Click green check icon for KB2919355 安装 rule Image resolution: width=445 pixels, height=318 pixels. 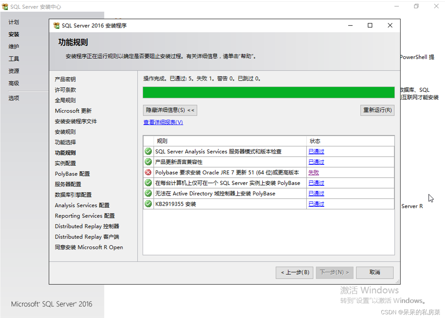(148, 204)
